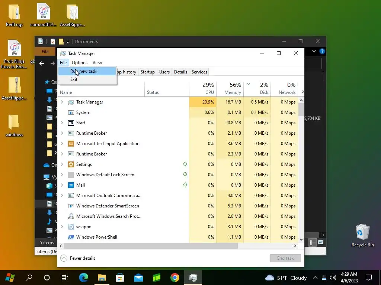Click the volume speaker tray icon
This screenshot has height=285, width=381.
(333, 278)
